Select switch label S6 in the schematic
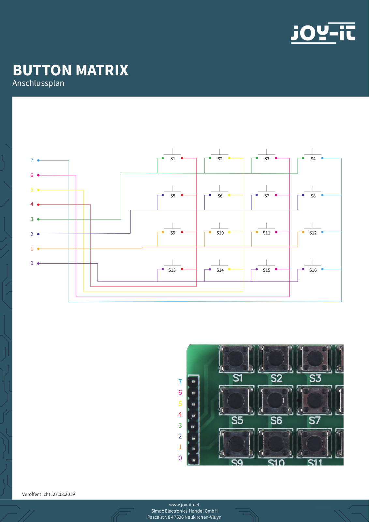The width and height of the screenshot is (369, 522). tap(220, 196)
